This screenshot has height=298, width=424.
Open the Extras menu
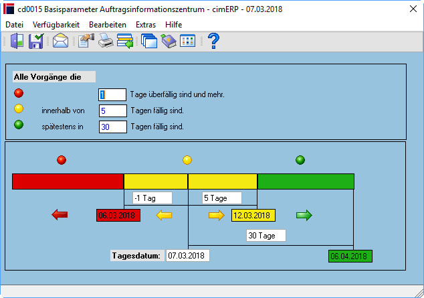146,25
